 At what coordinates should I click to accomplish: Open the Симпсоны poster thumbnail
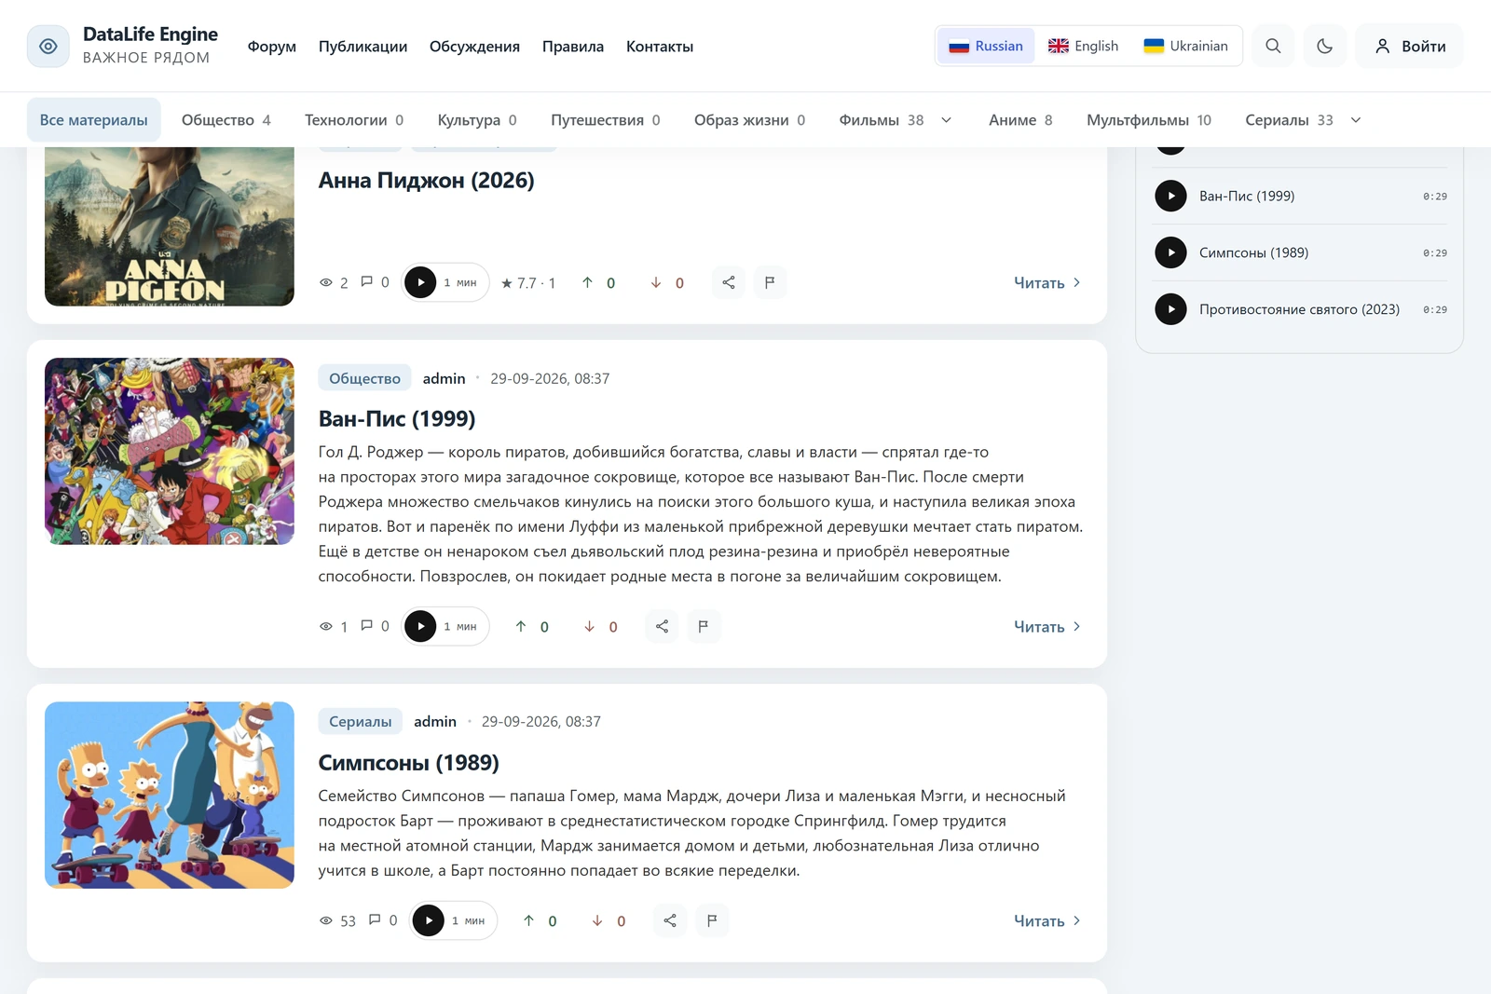(170, 795)
